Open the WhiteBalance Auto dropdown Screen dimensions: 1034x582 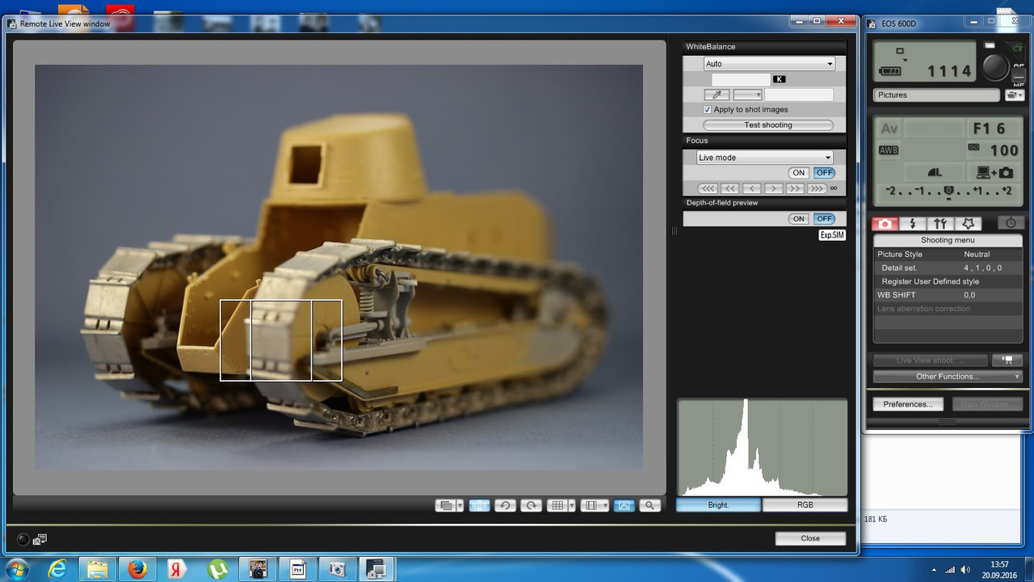(x=769, y=64)
